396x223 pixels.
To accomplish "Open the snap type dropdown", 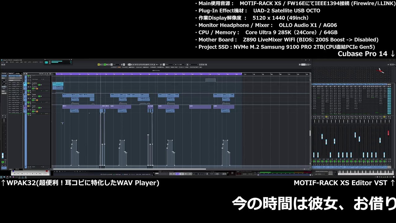I will 170,64.
